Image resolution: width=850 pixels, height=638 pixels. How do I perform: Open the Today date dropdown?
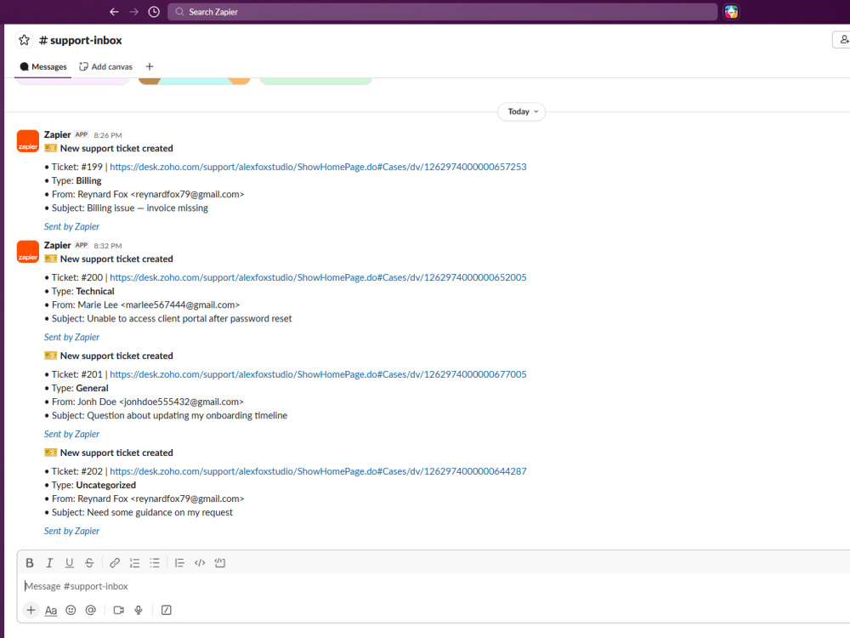point(522,111)
